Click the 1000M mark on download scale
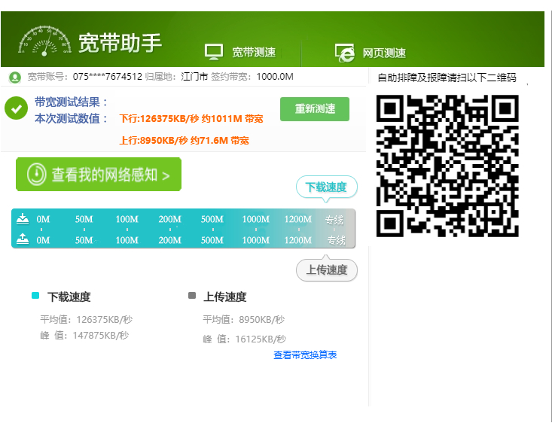Image resolution: width=552 pixels, height=429 pixels. (255, 219)
